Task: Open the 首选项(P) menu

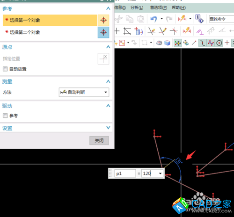Action: [159, 7]
